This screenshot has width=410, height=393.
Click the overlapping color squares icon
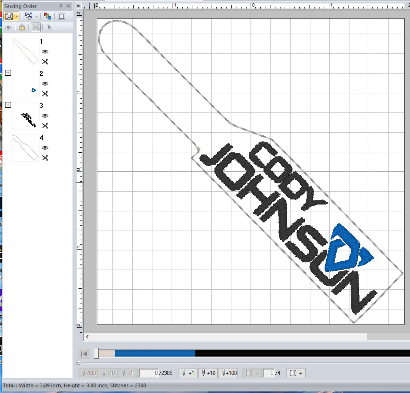(x=47, y=16)
